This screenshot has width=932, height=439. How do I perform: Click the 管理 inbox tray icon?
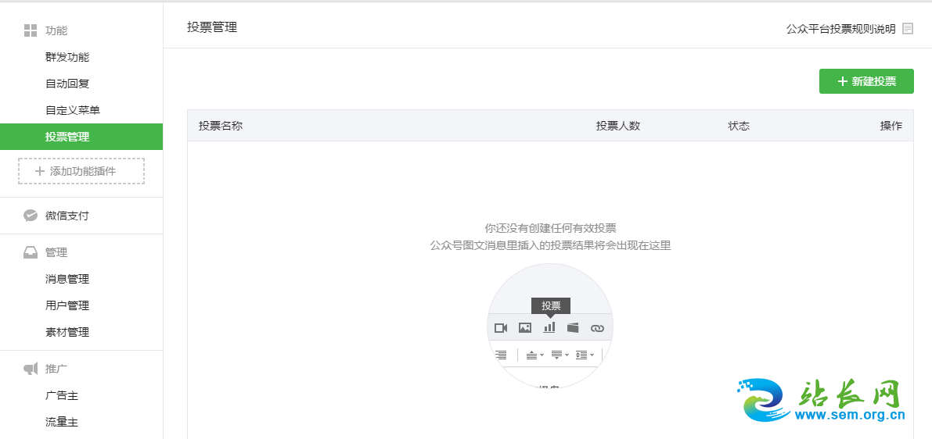click(31, 252)
